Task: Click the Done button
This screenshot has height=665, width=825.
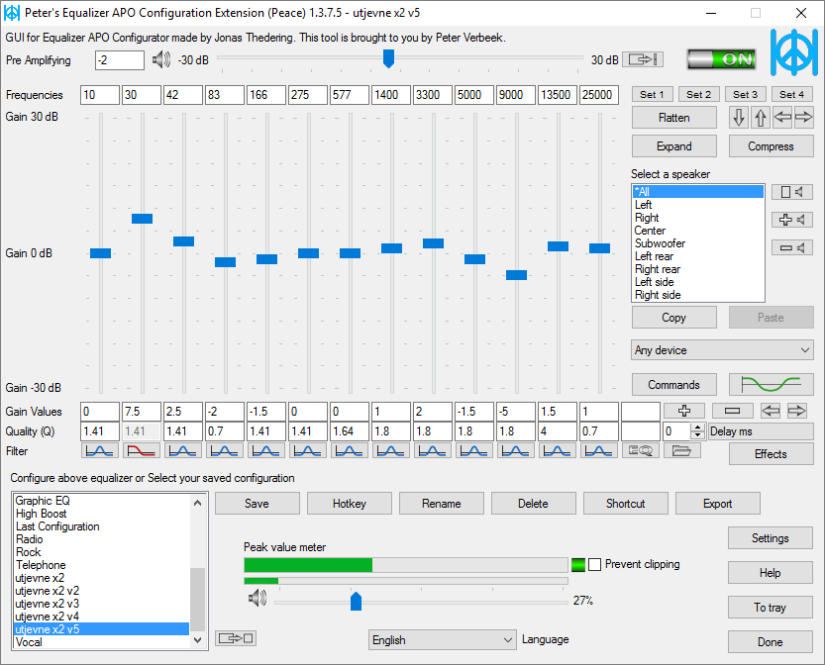Action: tap(771, 642)
